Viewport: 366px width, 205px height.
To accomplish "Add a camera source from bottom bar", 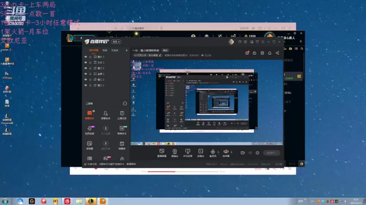I will [x=175, y=153].
